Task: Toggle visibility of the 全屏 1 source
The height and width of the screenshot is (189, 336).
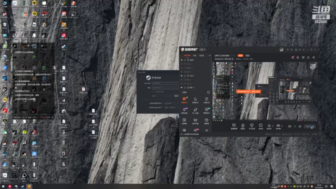Action: 181,60
